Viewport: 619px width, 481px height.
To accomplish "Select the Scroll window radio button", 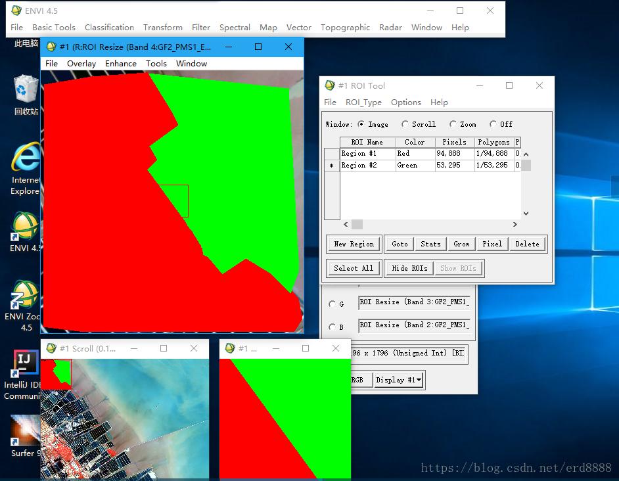I will [x=405, y=124].
